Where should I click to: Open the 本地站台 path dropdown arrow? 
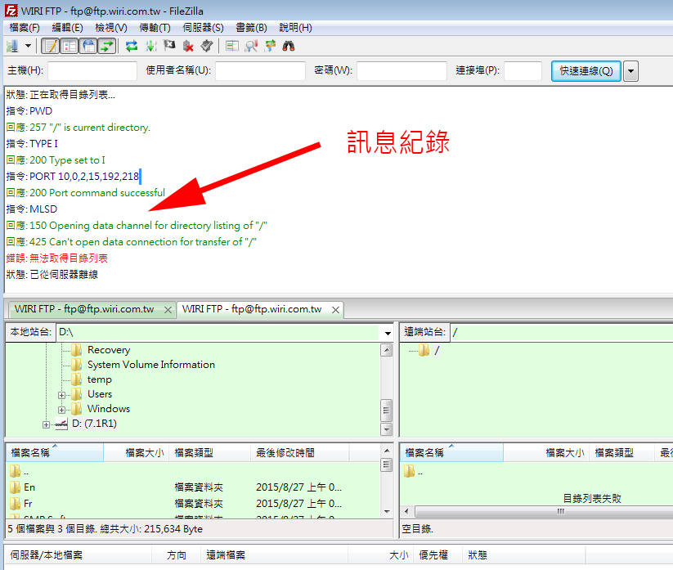point(388,333)
